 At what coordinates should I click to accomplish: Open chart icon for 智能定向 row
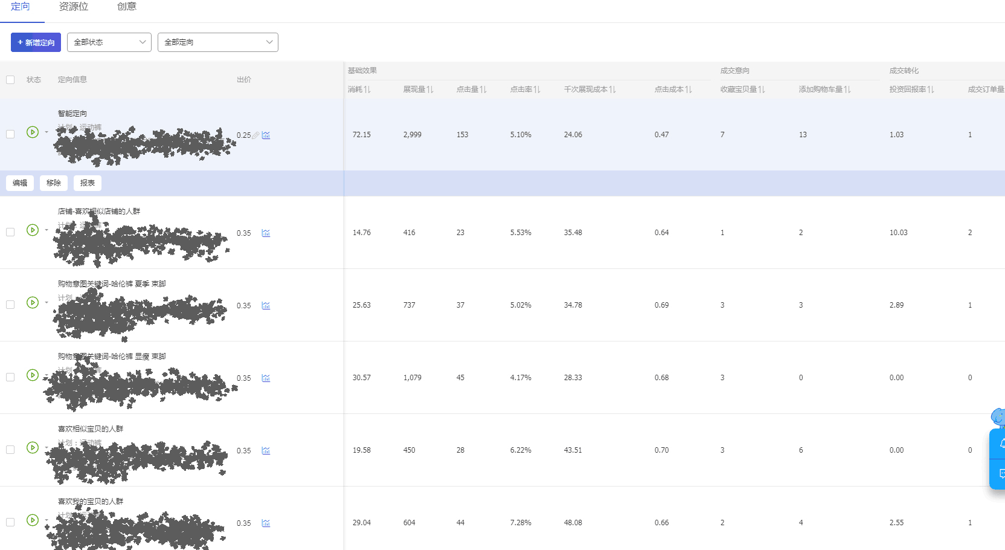click(266, 135)
